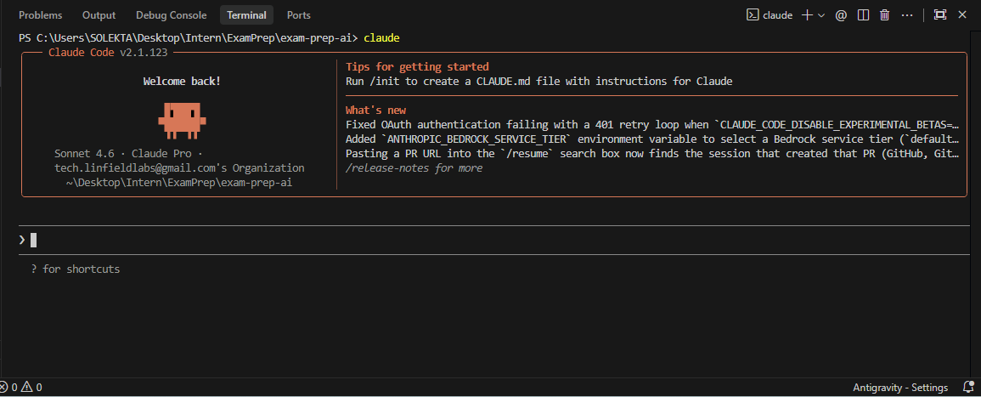The width and height of the screenshot is (981, 397).
Task: Split the terminal pane
Action: (x=863, y=15)
